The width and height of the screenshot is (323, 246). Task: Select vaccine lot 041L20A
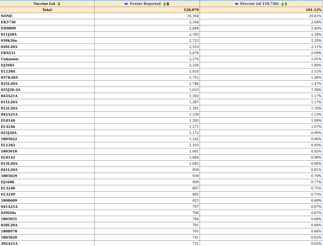[9, 170]
